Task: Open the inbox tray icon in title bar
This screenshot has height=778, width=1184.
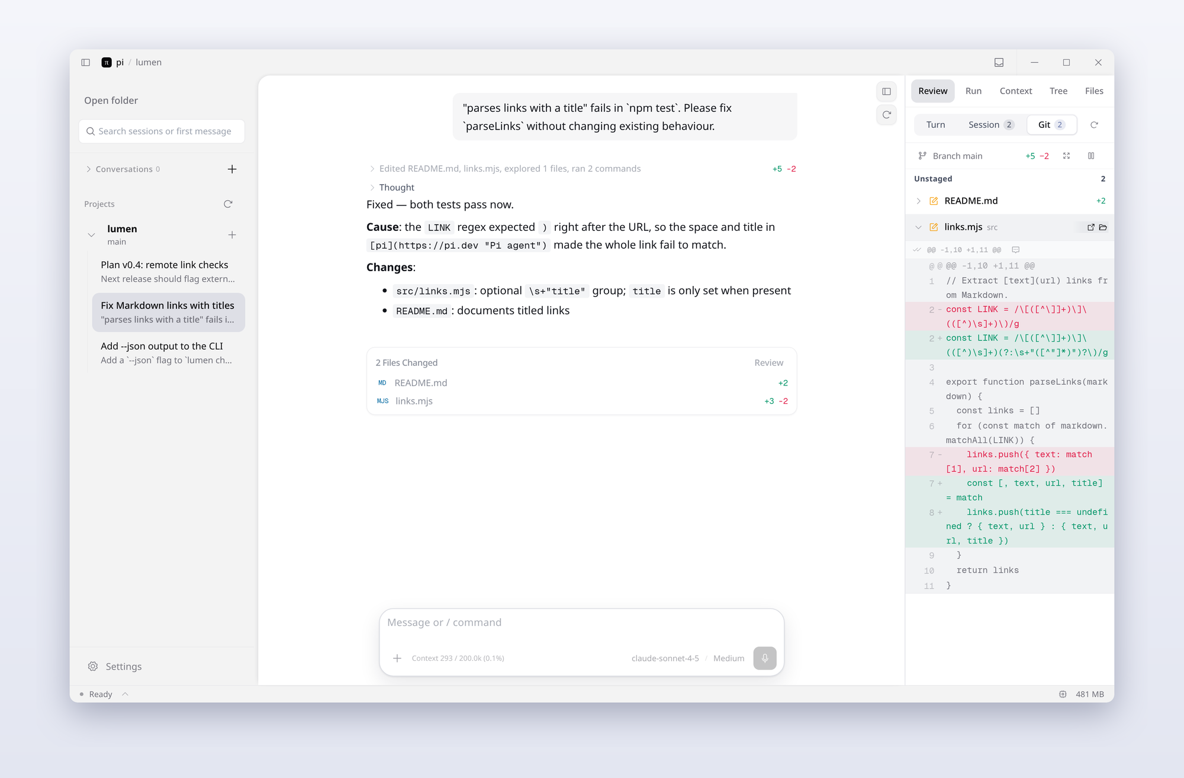Action: pos(999,62)
